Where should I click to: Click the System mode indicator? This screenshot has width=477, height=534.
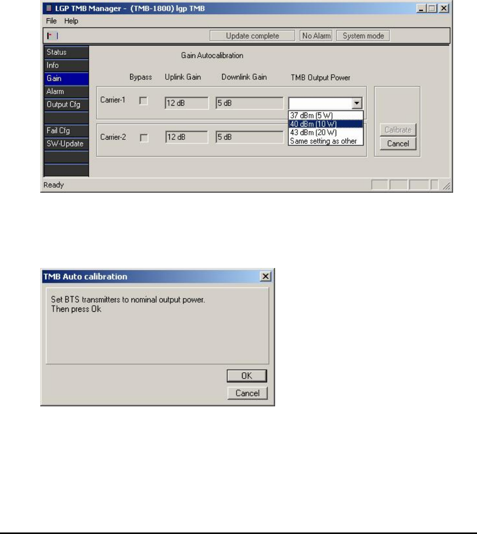click(x=363, y=36)
